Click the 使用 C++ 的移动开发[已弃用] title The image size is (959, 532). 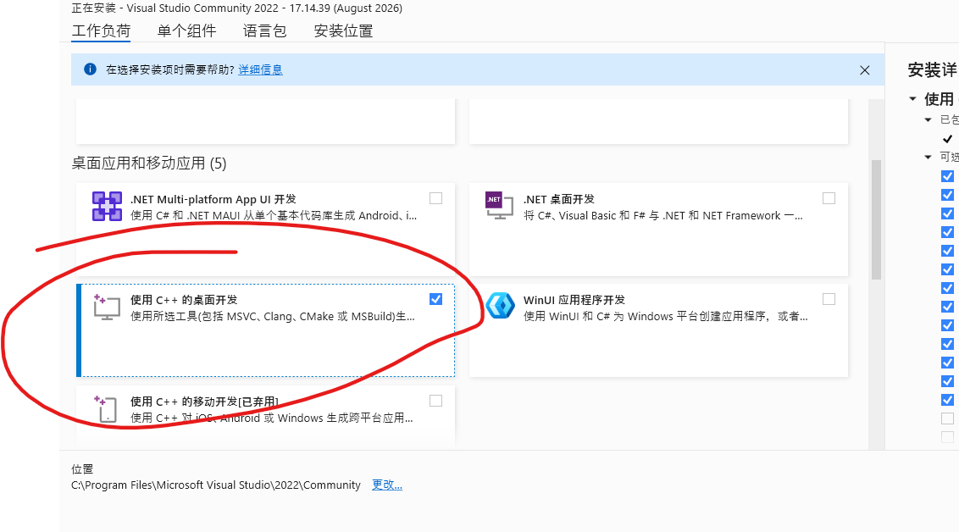(204, 402)
